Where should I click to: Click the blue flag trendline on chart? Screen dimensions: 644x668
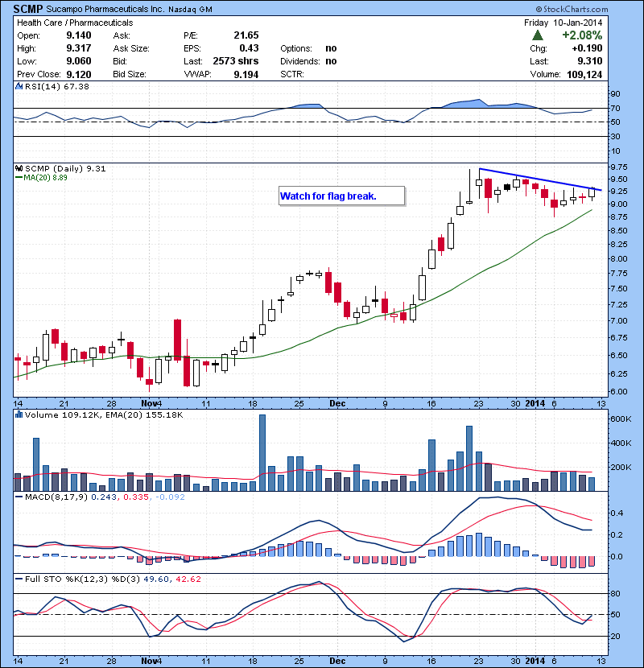tap(540, 179)
